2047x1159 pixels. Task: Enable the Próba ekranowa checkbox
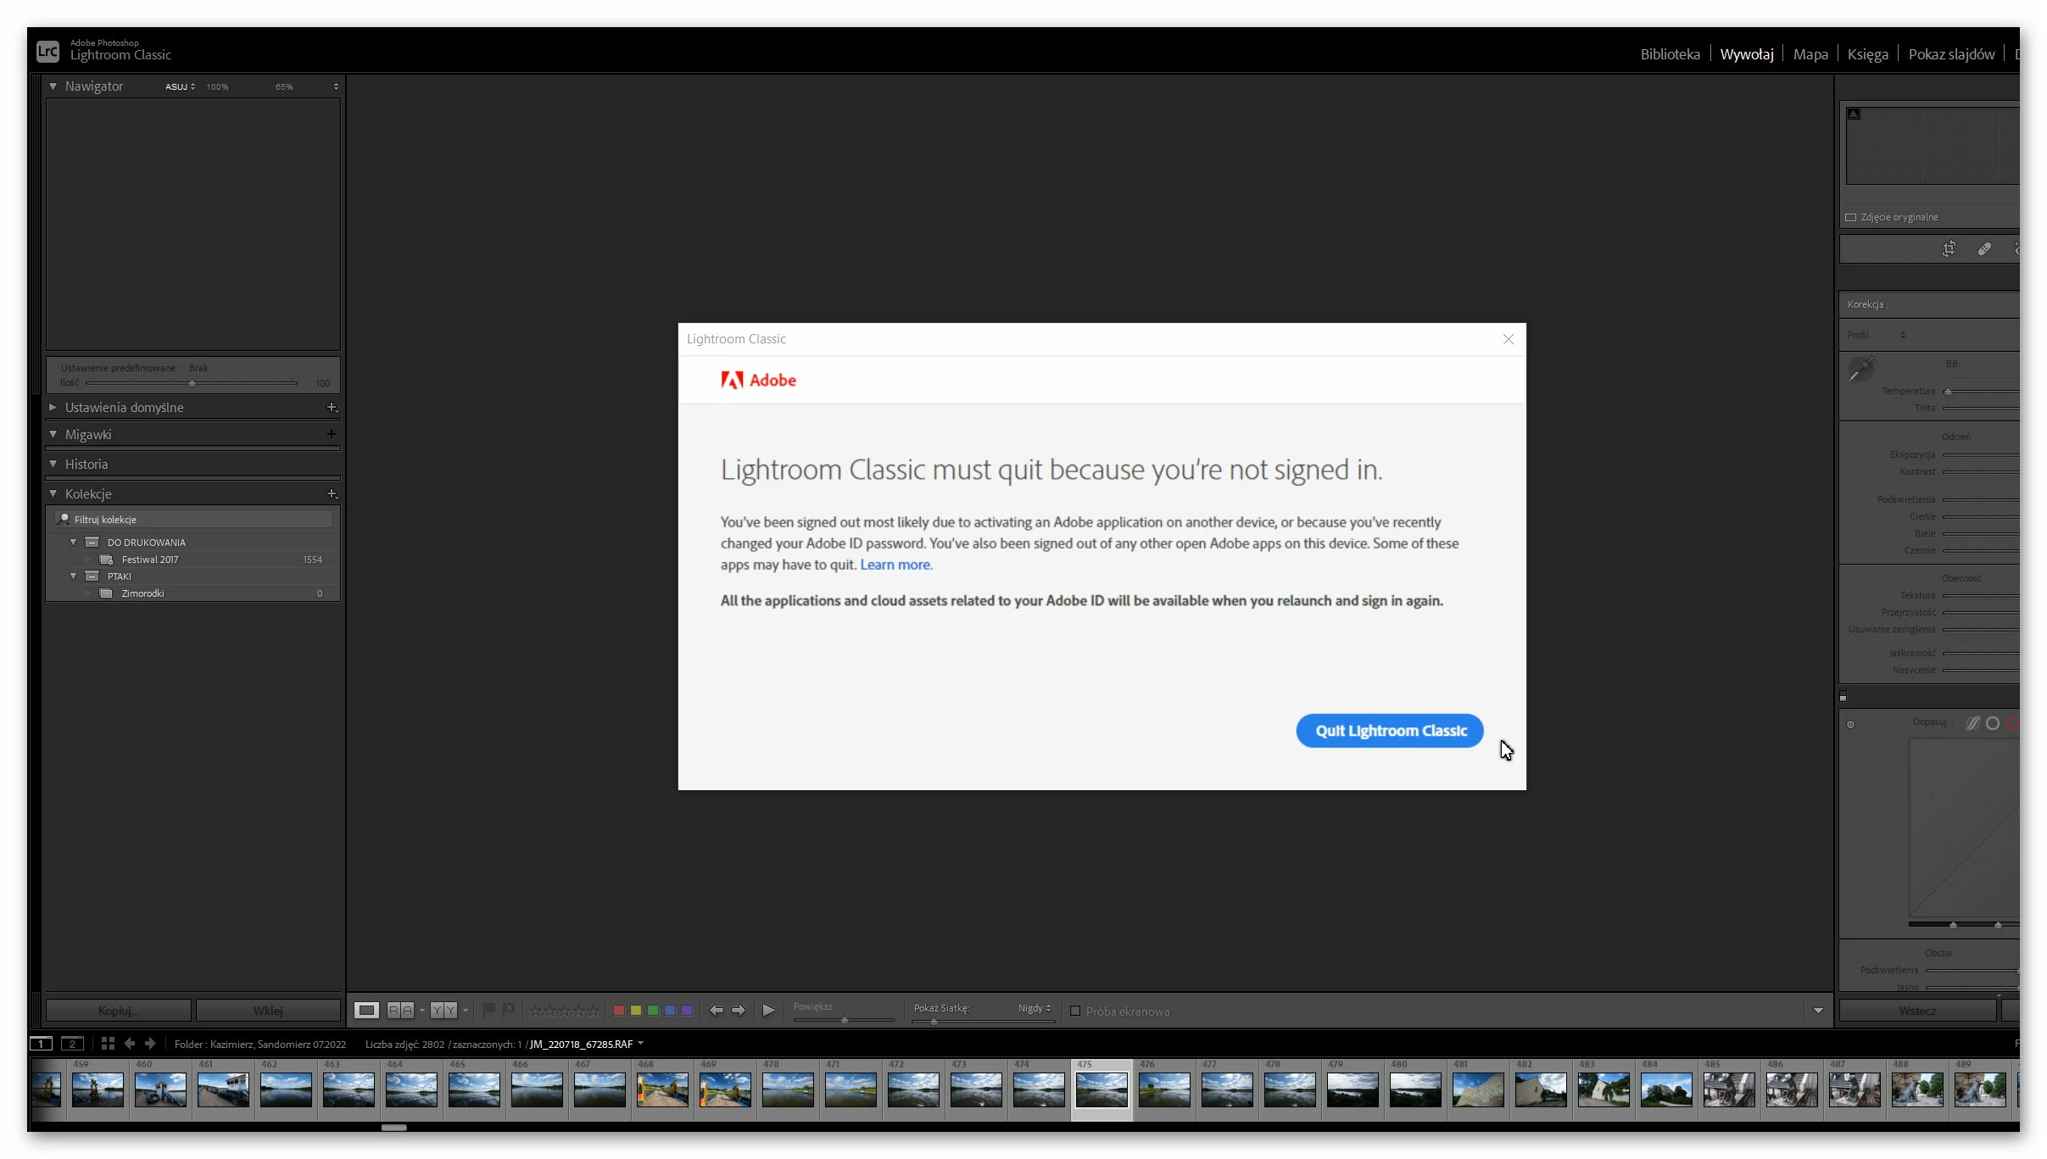pos(1075,1011)
